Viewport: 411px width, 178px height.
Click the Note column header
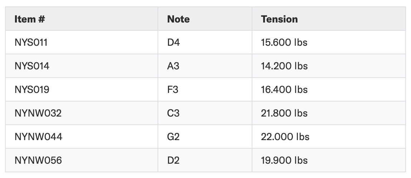[x=178, y=19]
